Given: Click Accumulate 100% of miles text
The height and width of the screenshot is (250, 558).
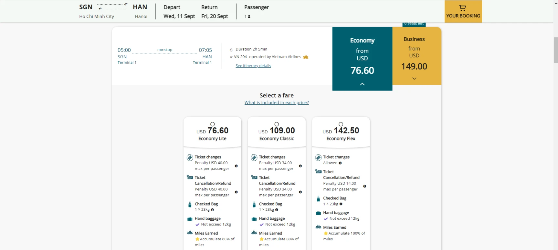Looking at the screenshot, I should pyautogui.click(x=344, y=236).
